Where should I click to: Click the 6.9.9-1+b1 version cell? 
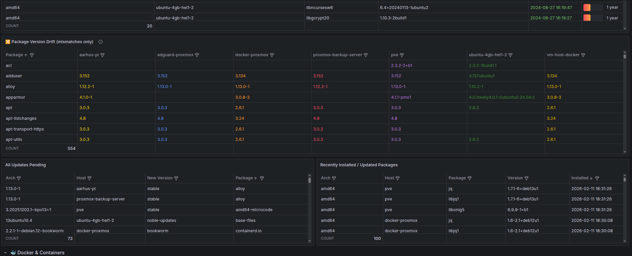[518, 210]
